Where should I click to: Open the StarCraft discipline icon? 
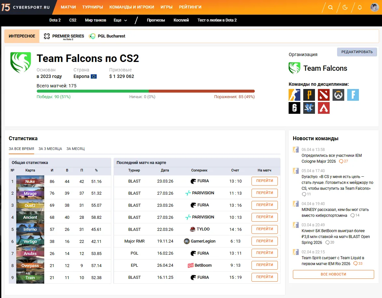pos(309,108)
